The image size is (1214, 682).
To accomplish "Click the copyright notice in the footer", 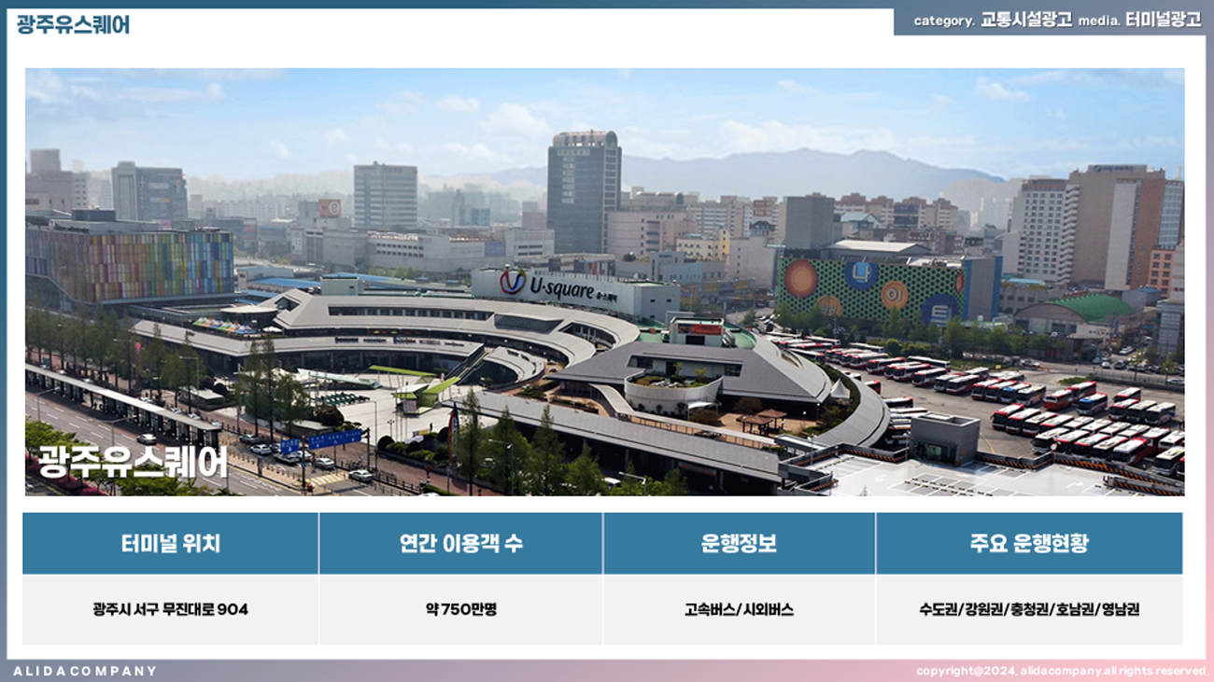I will pyautogui.click(x=1061, y=671).
